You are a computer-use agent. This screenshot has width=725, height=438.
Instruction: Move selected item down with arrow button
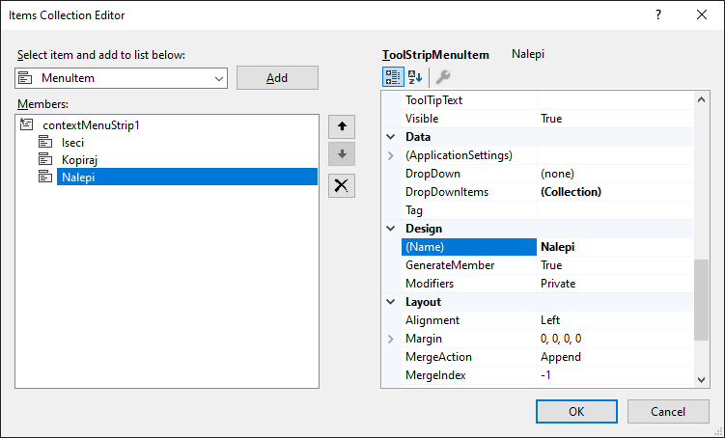(341, 155)
